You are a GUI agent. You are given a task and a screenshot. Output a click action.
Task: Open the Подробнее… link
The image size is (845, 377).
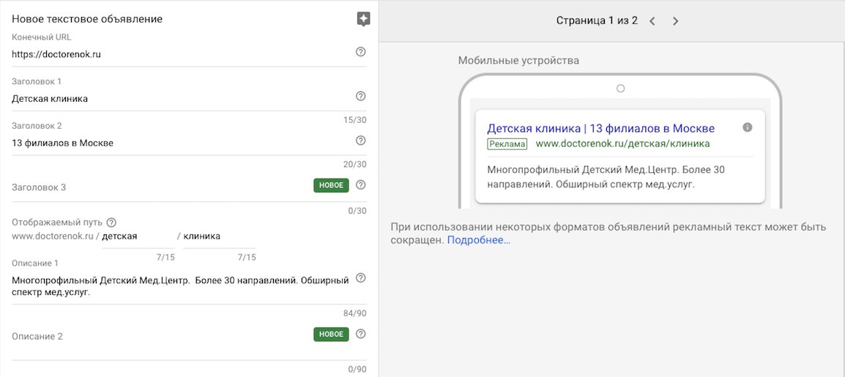[479, 240]
